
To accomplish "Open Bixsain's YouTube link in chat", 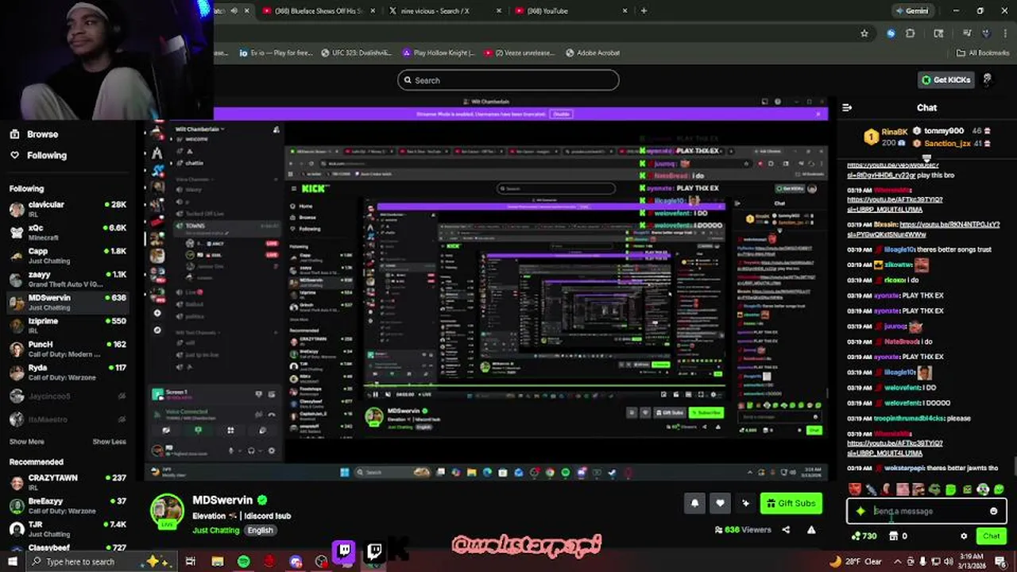I will (923, 230).
